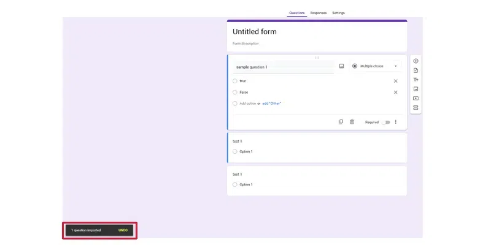Viewport: 491px width, 245px height.
Task: Remove the "true" option
Action: pyautogui.click(x=395, y=81)
